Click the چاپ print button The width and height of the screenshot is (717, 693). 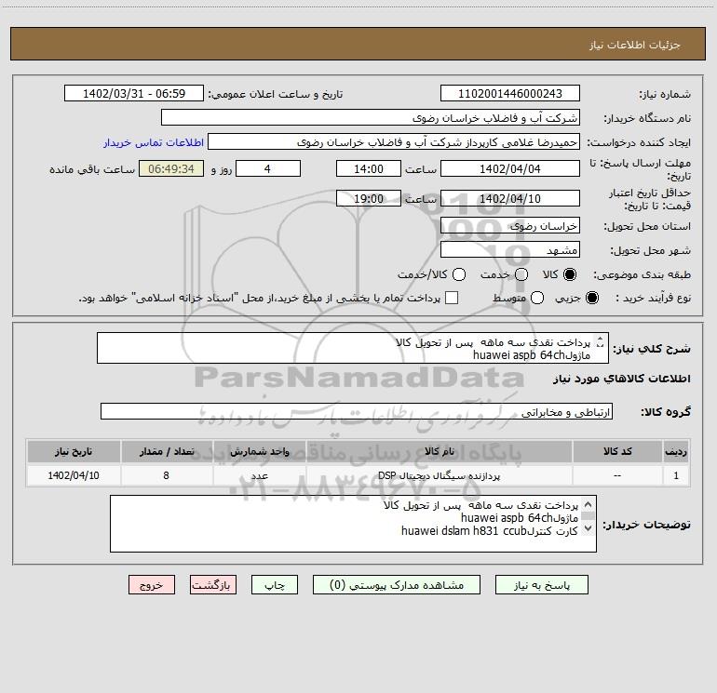(275, 585)
